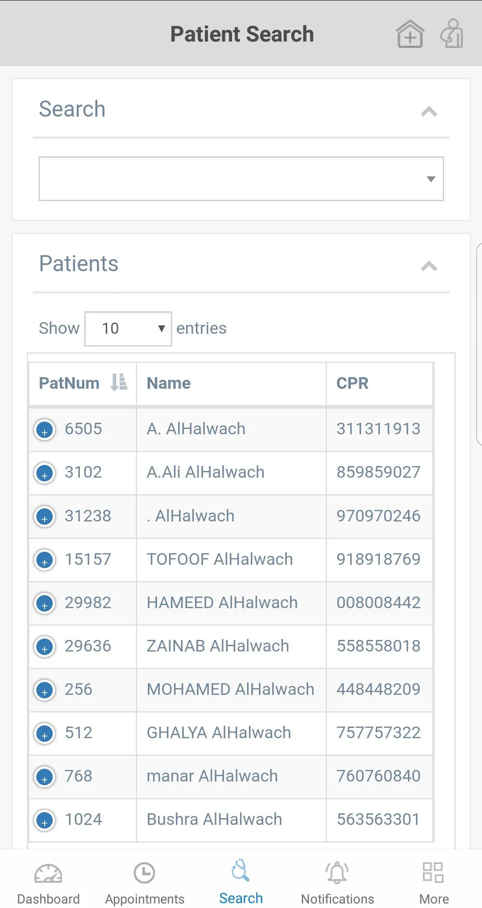Tap the patient profile icon in header
Screen dimensions: 482x908
pos(452,34)
